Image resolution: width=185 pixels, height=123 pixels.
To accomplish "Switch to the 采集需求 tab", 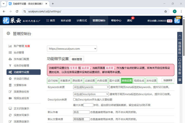I will [x=65, y=81].
